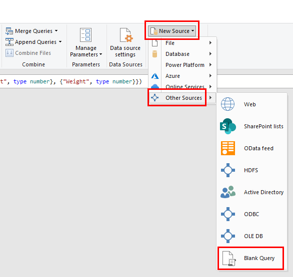This screenshot has height=277, width=293.
Task: Click the SharePoint lists icon
Action: (228, 126)
